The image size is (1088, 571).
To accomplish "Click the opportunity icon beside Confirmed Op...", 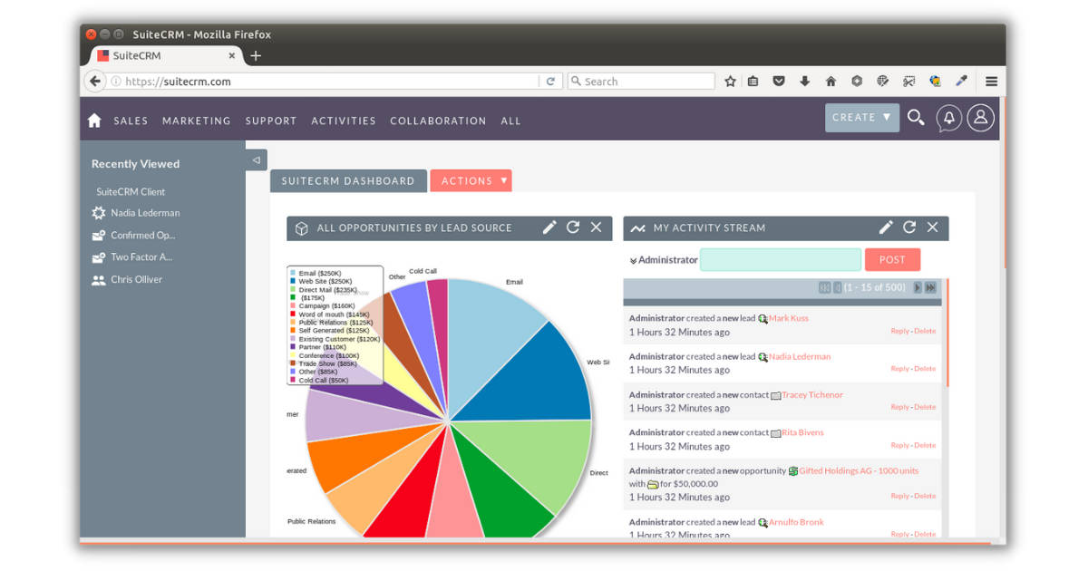I will coord(100,235).
